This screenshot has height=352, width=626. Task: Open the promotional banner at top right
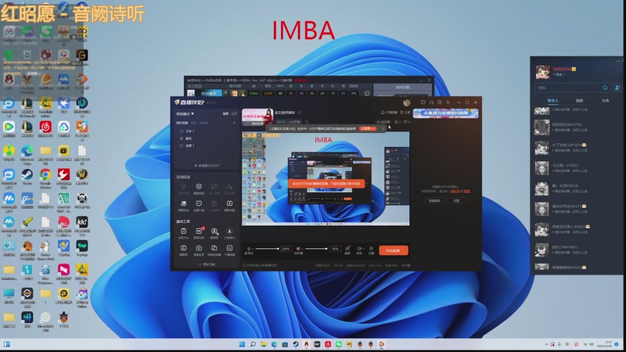[x=445, y=113]
